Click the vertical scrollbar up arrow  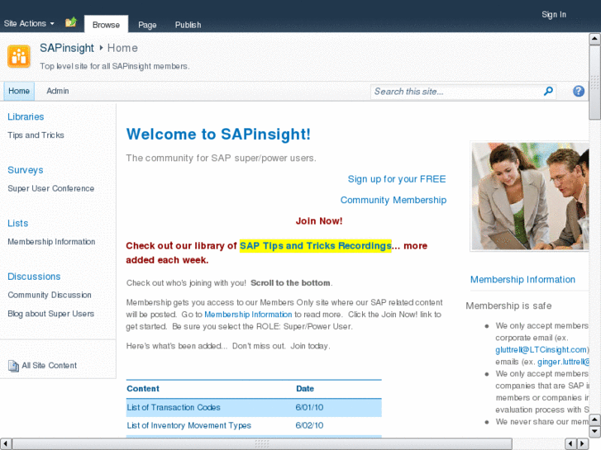pyautogui.click(x=594, y=39)
